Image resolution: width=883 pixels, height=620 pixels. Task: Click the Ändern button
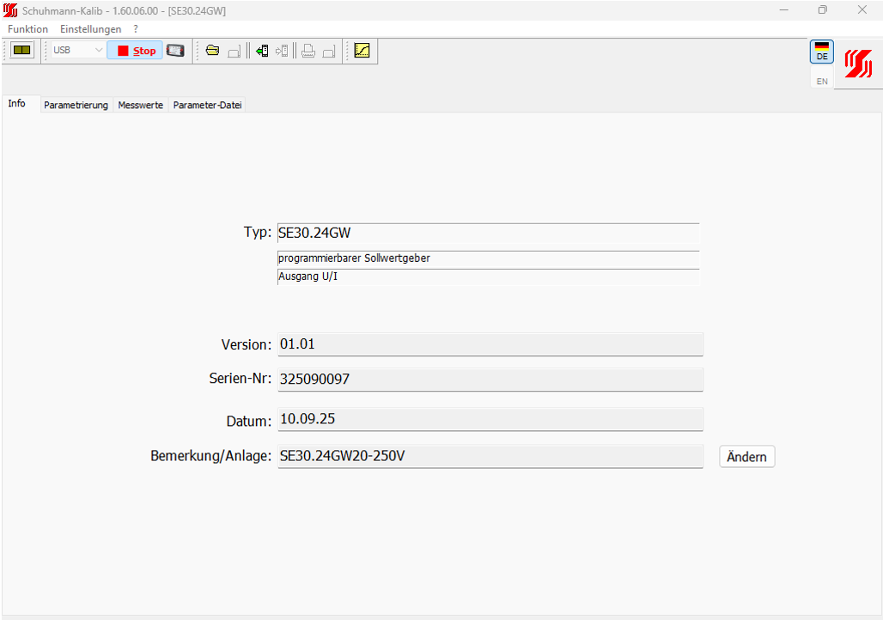746,457
